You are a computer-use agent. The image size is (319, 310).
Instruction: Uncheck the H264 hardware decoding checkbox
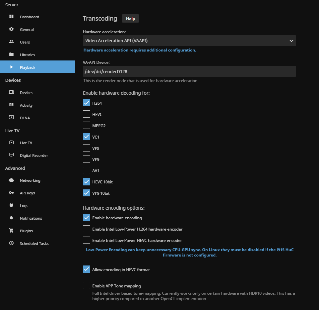click(87, 103)
